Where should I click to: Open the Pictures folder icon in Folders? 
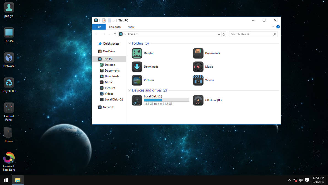(137, 80)
